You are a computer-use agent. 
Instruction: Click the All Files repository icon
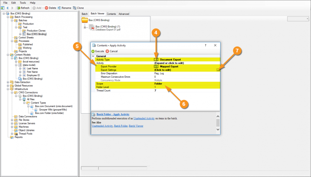24,99
